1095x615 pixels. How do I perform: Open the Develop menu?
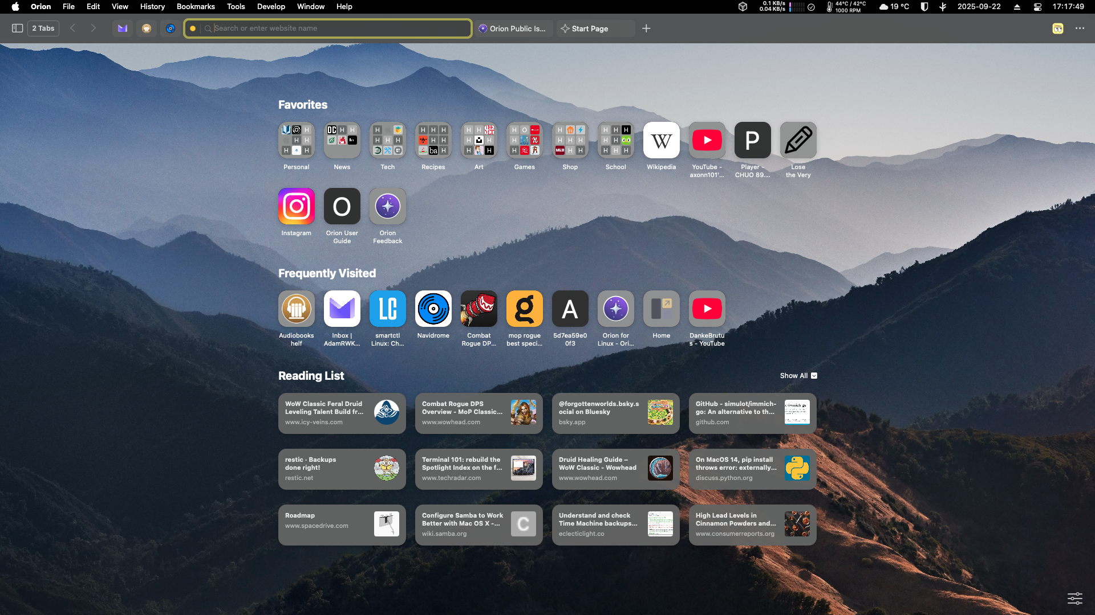pos(270,6)
